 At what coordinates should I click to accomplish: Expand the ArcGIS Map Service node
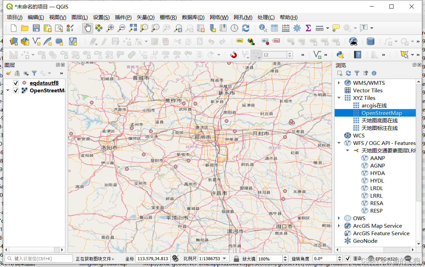[339, 226]
